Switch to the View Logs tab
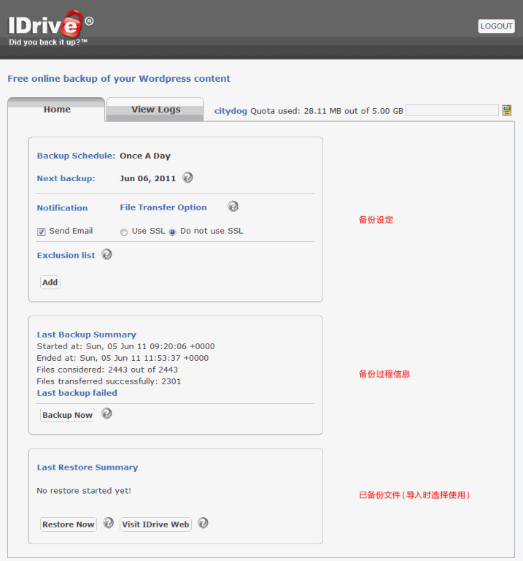Viewport: 523px width, 561px height. [x=155, y=110]
